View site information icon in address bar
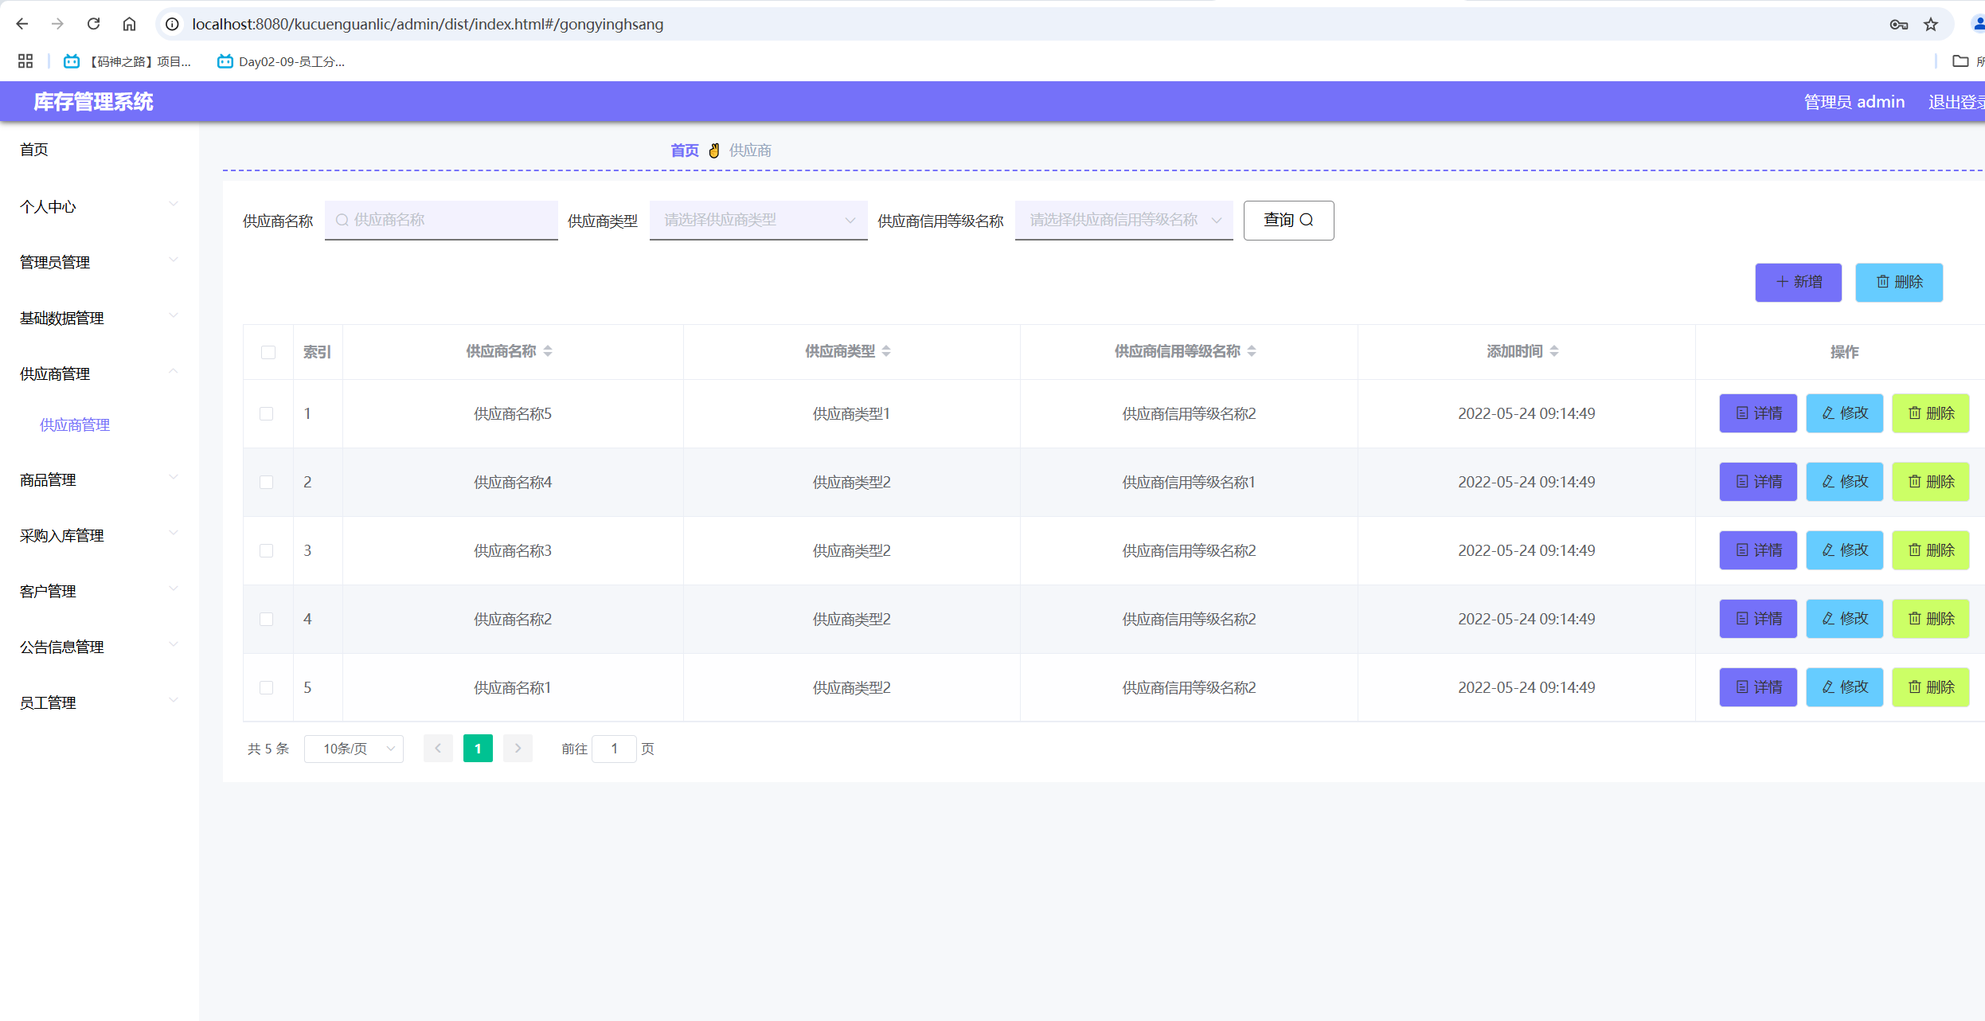Viewport: 1985px width, 1021px height. point(172,24)
